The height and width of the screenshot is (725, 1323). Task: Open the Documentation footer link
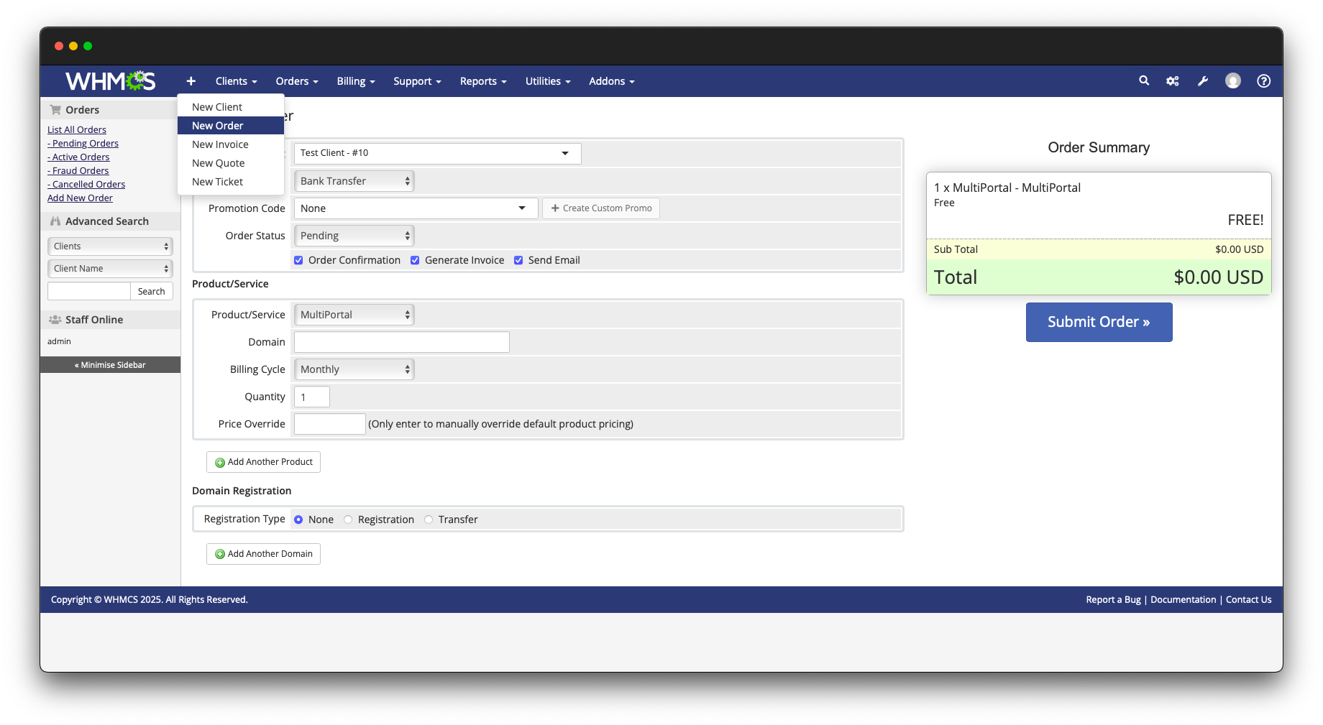pos(1184,600)
